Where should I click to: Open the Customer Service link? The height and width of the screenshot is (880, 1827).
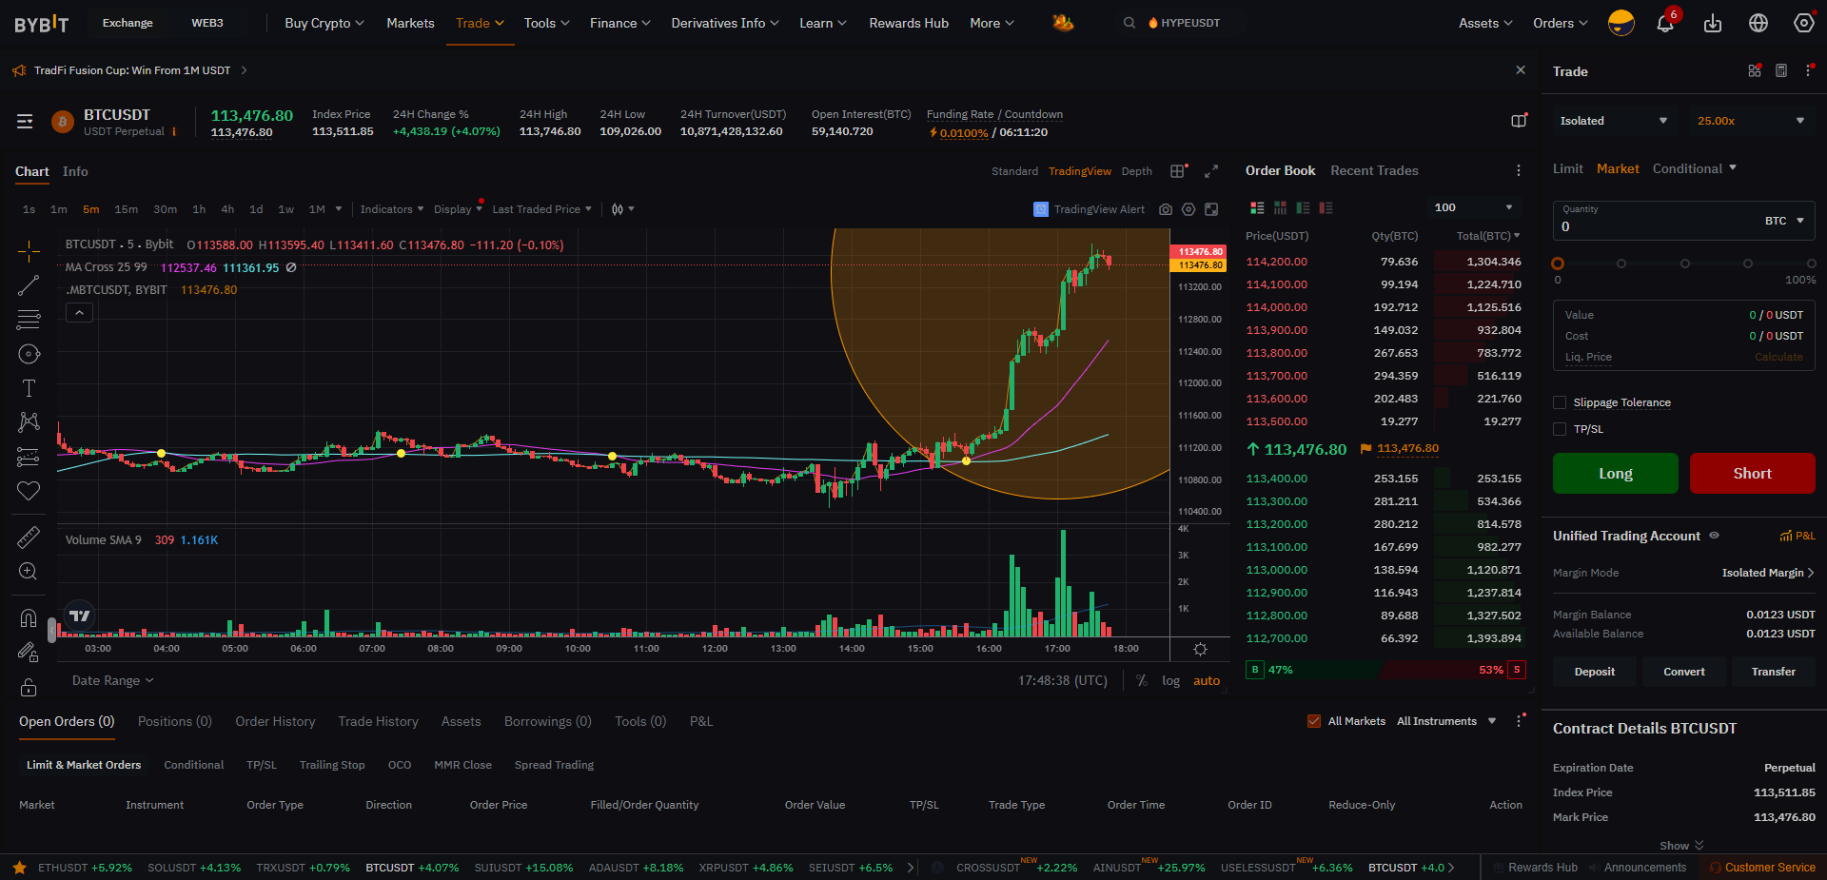pos(1762,868)
